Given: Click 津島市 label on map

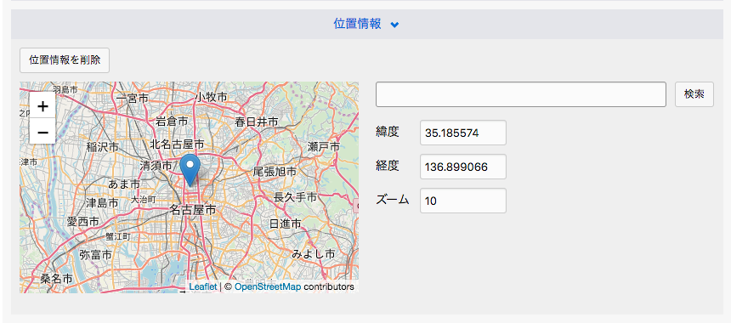Looking at the screenshot, I should coord(102,203).
